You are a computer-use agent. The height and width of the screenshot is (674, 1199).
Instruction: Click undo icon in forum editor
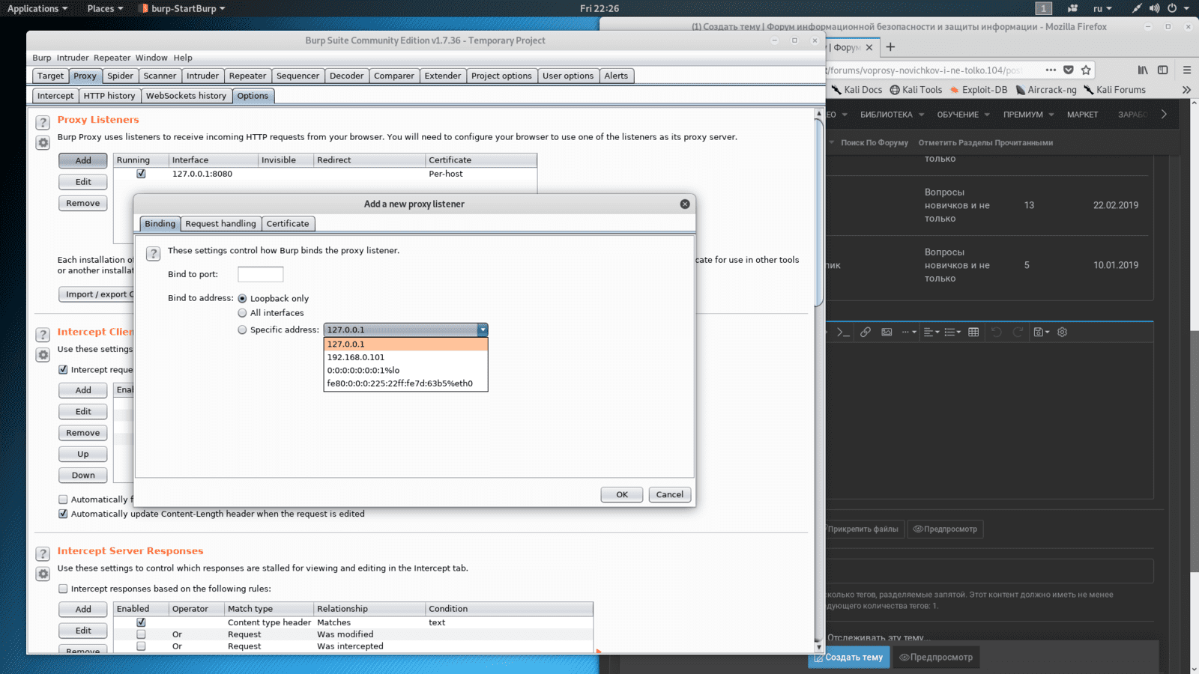tap(996, 332)
